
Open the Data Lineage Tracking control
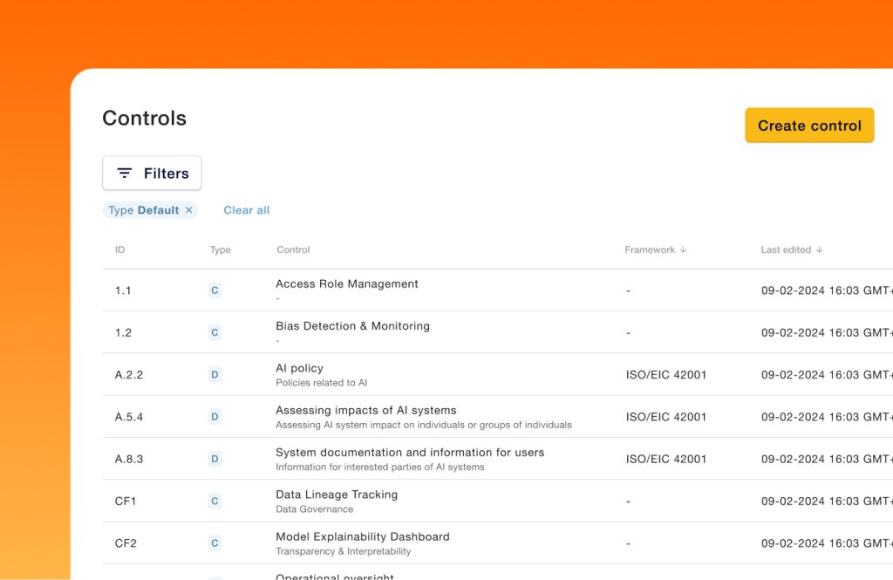click(337, 495)
